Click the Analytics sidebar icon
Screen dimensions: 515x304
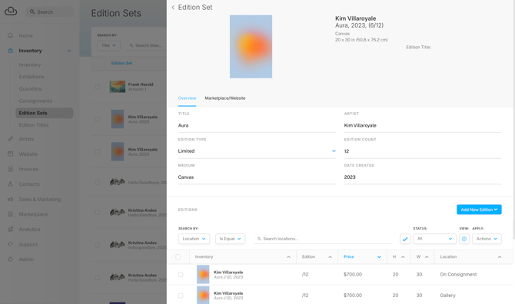pos(11,230)
